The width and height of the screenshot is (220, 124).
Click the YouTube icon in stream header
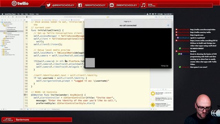[x=112, y=6]
